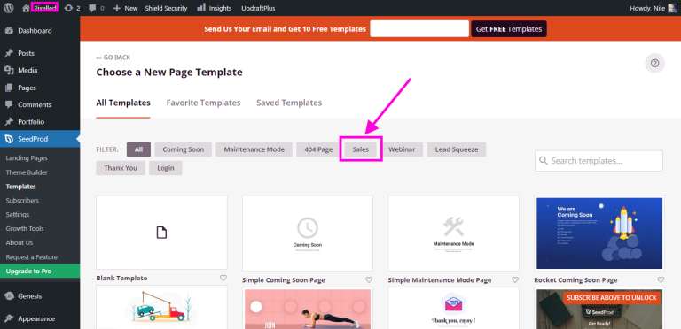Open About Us submenu item
Image resolution: width=681 pixels, height=329 pixels.
point(20,243)
